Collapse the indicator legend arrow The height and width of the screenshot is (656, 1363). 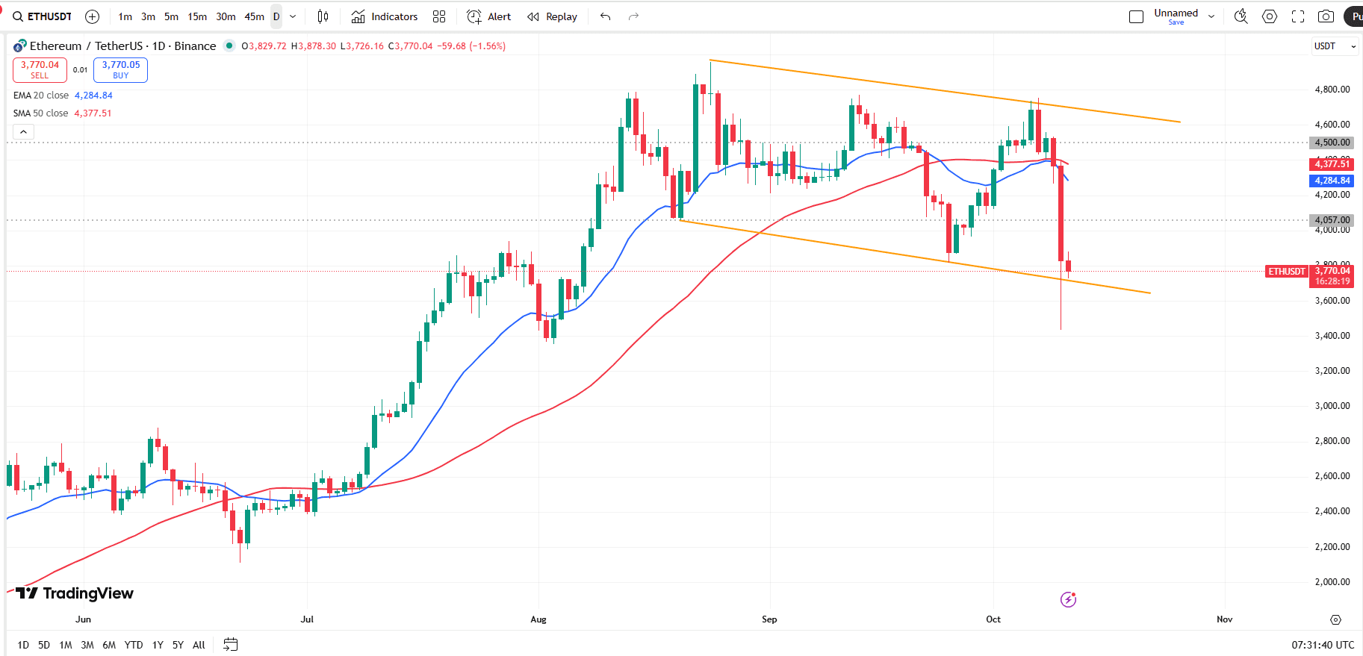(24, 132)
